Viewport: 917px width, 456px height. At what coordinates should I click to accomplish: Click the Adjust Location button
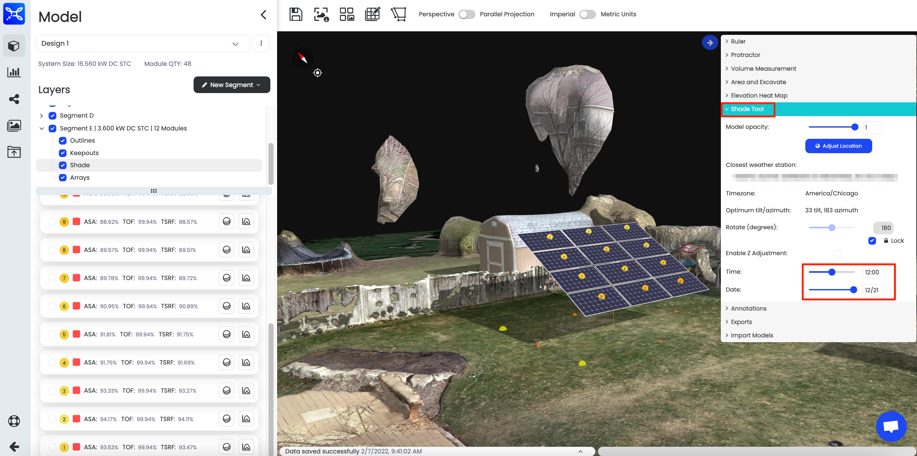coord(838,146)
